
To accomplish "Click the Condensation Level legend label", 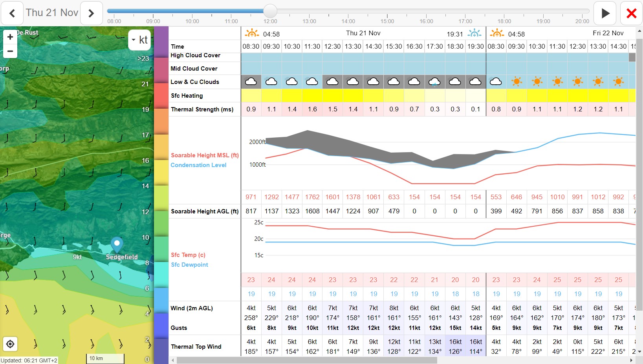I will (x=198, y=165).
